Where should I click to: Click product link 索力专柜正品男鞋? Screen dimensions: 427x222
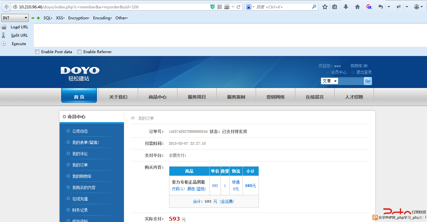[188, 182]
